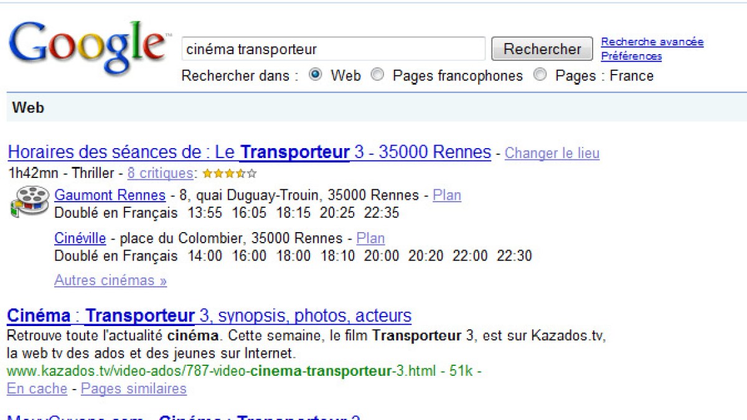Open the 8 critiques link
The width and height of the screenshot is (747, 420).
pos(161,174)
